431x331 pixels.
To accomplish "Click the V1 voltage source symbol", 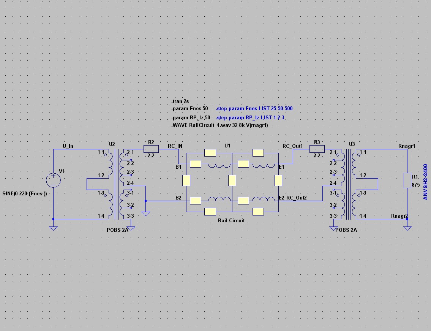I will [53, 180].
